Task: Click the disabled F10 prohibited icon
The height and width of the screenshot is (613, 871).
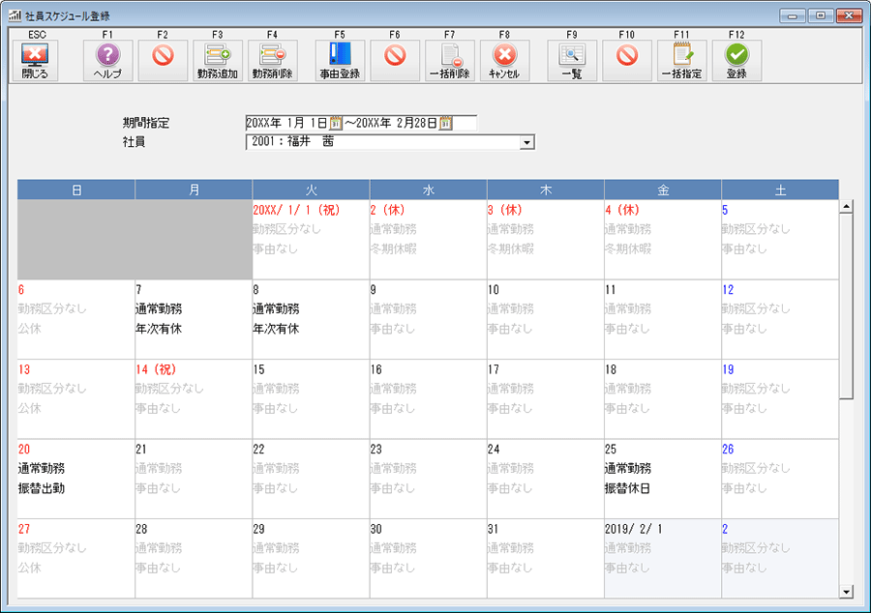Action: (x=627, y=61)
